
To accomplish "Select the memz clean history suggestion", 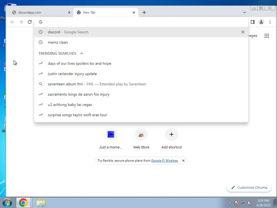I will pos(141,42).
